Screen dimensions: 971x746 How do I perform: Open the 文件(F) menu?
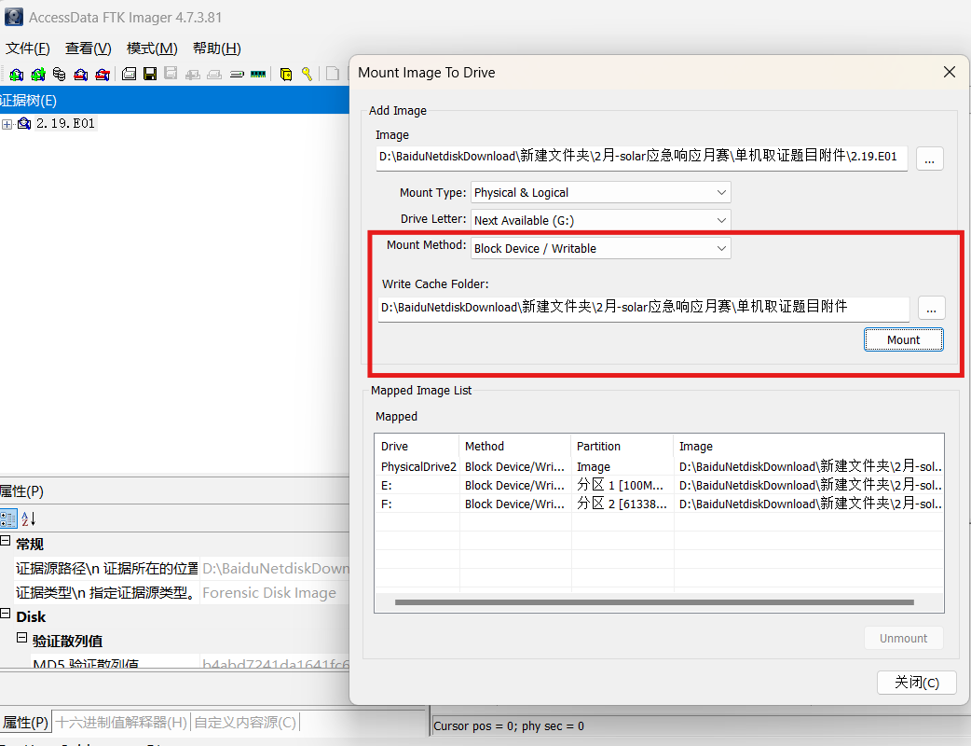[x=28, y=48]
